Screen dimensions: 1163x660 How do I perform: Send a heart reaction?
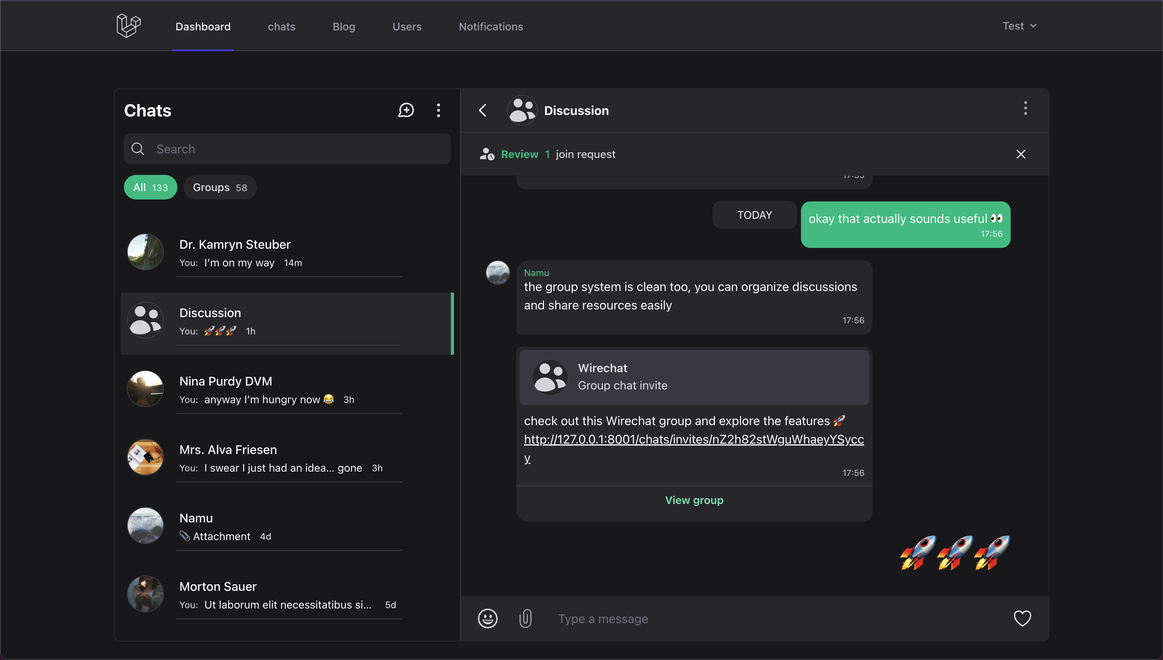[1022, 618]
